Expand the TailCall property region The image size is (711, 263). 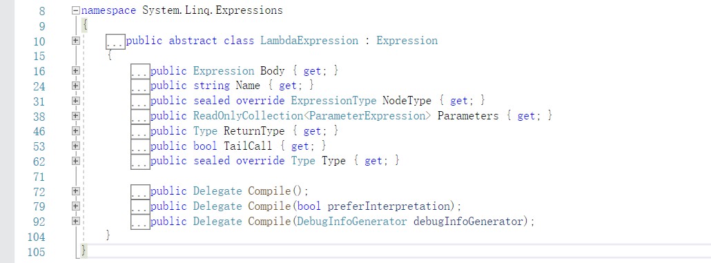[x=76, y=146]
